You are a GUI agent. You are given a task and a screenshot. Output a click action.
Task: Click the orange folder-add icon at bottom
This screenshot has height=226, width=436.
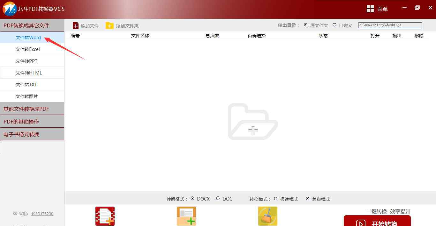pyautogui.click(x=186, y=216)
